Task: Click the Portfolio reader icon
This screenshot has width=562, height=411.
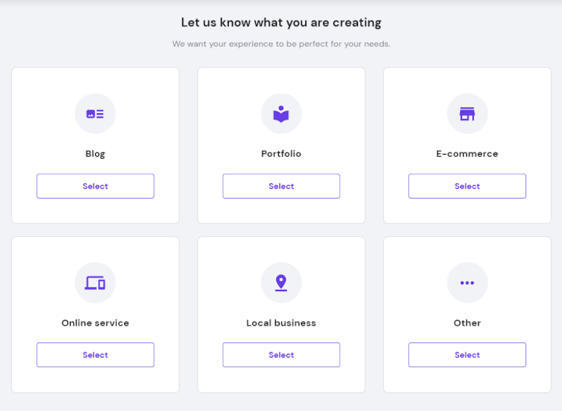Action: click(281, 114)
